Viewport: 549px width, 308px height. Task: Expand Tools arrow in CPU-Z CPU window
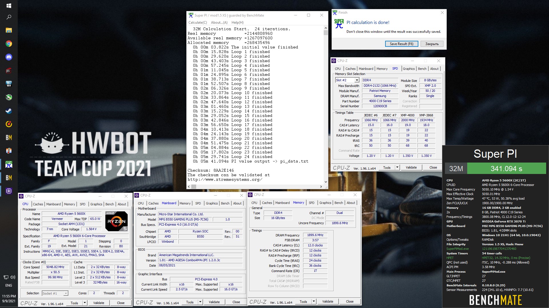point(85,303)
